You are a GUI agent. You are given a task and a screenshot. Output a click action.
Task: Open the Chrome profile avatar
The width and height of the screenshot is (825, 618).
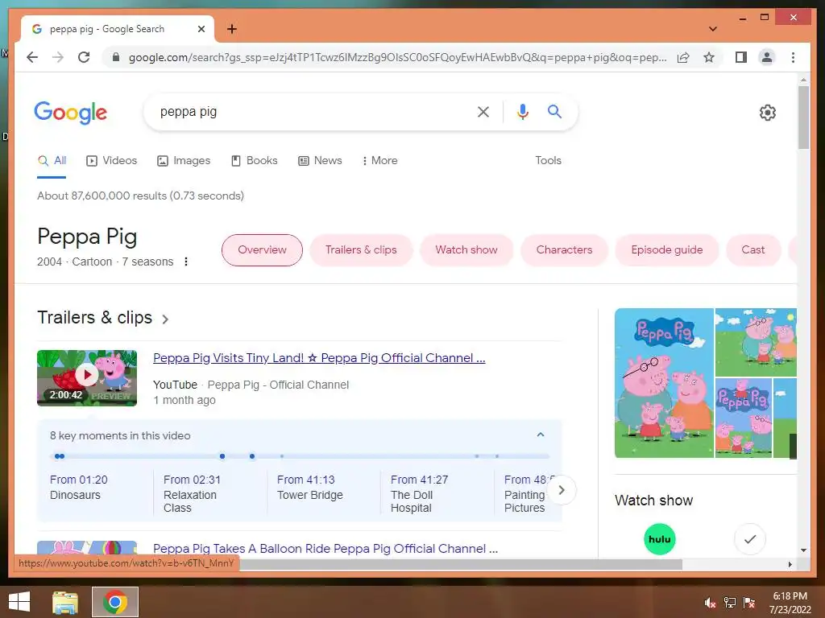(767, 57)
